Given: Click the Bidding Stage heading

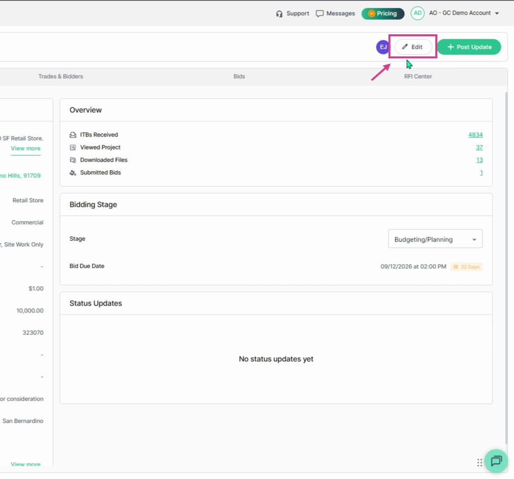Looking at the screenshot, I should (x=93, y=205).
